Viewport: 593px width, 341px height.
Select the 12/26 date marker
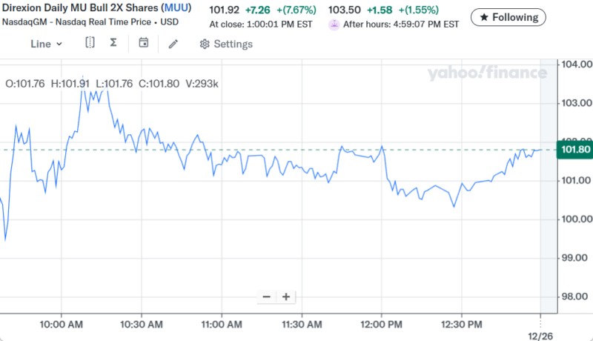540,334
